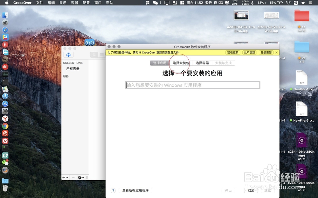Dismiss the yellow update banner with X
The width and height of the screenshot is (318, 198).
276,53
